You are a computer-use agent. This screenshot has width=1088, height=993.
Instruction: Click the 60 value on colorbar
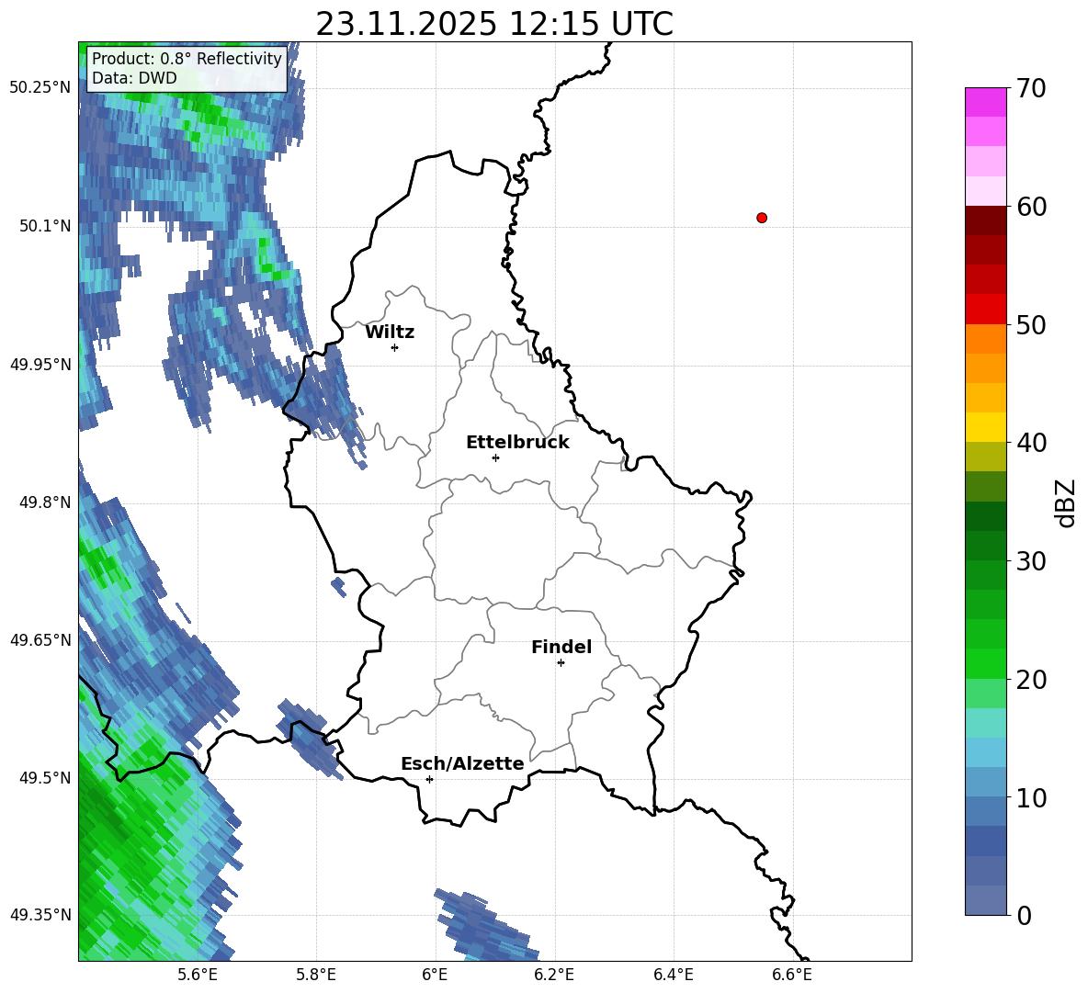coord(1031,207)
